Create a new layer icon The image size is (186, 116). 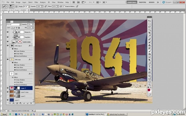click(27, 103)
